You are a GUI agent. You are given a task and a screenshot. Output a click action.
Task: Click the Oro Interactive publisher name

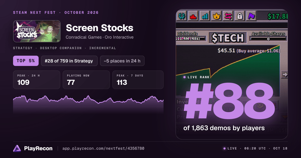pos(119,37)
